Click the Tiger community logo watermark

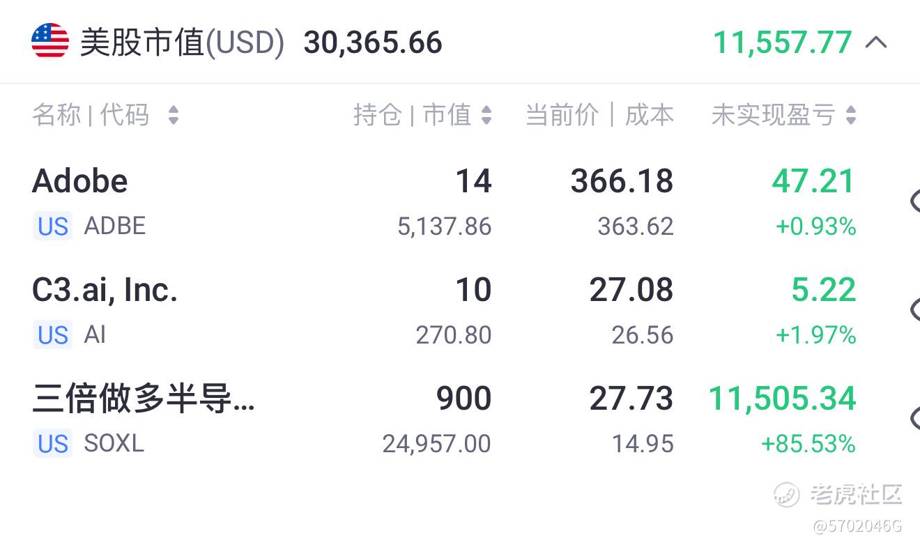(x=838, y=495)
